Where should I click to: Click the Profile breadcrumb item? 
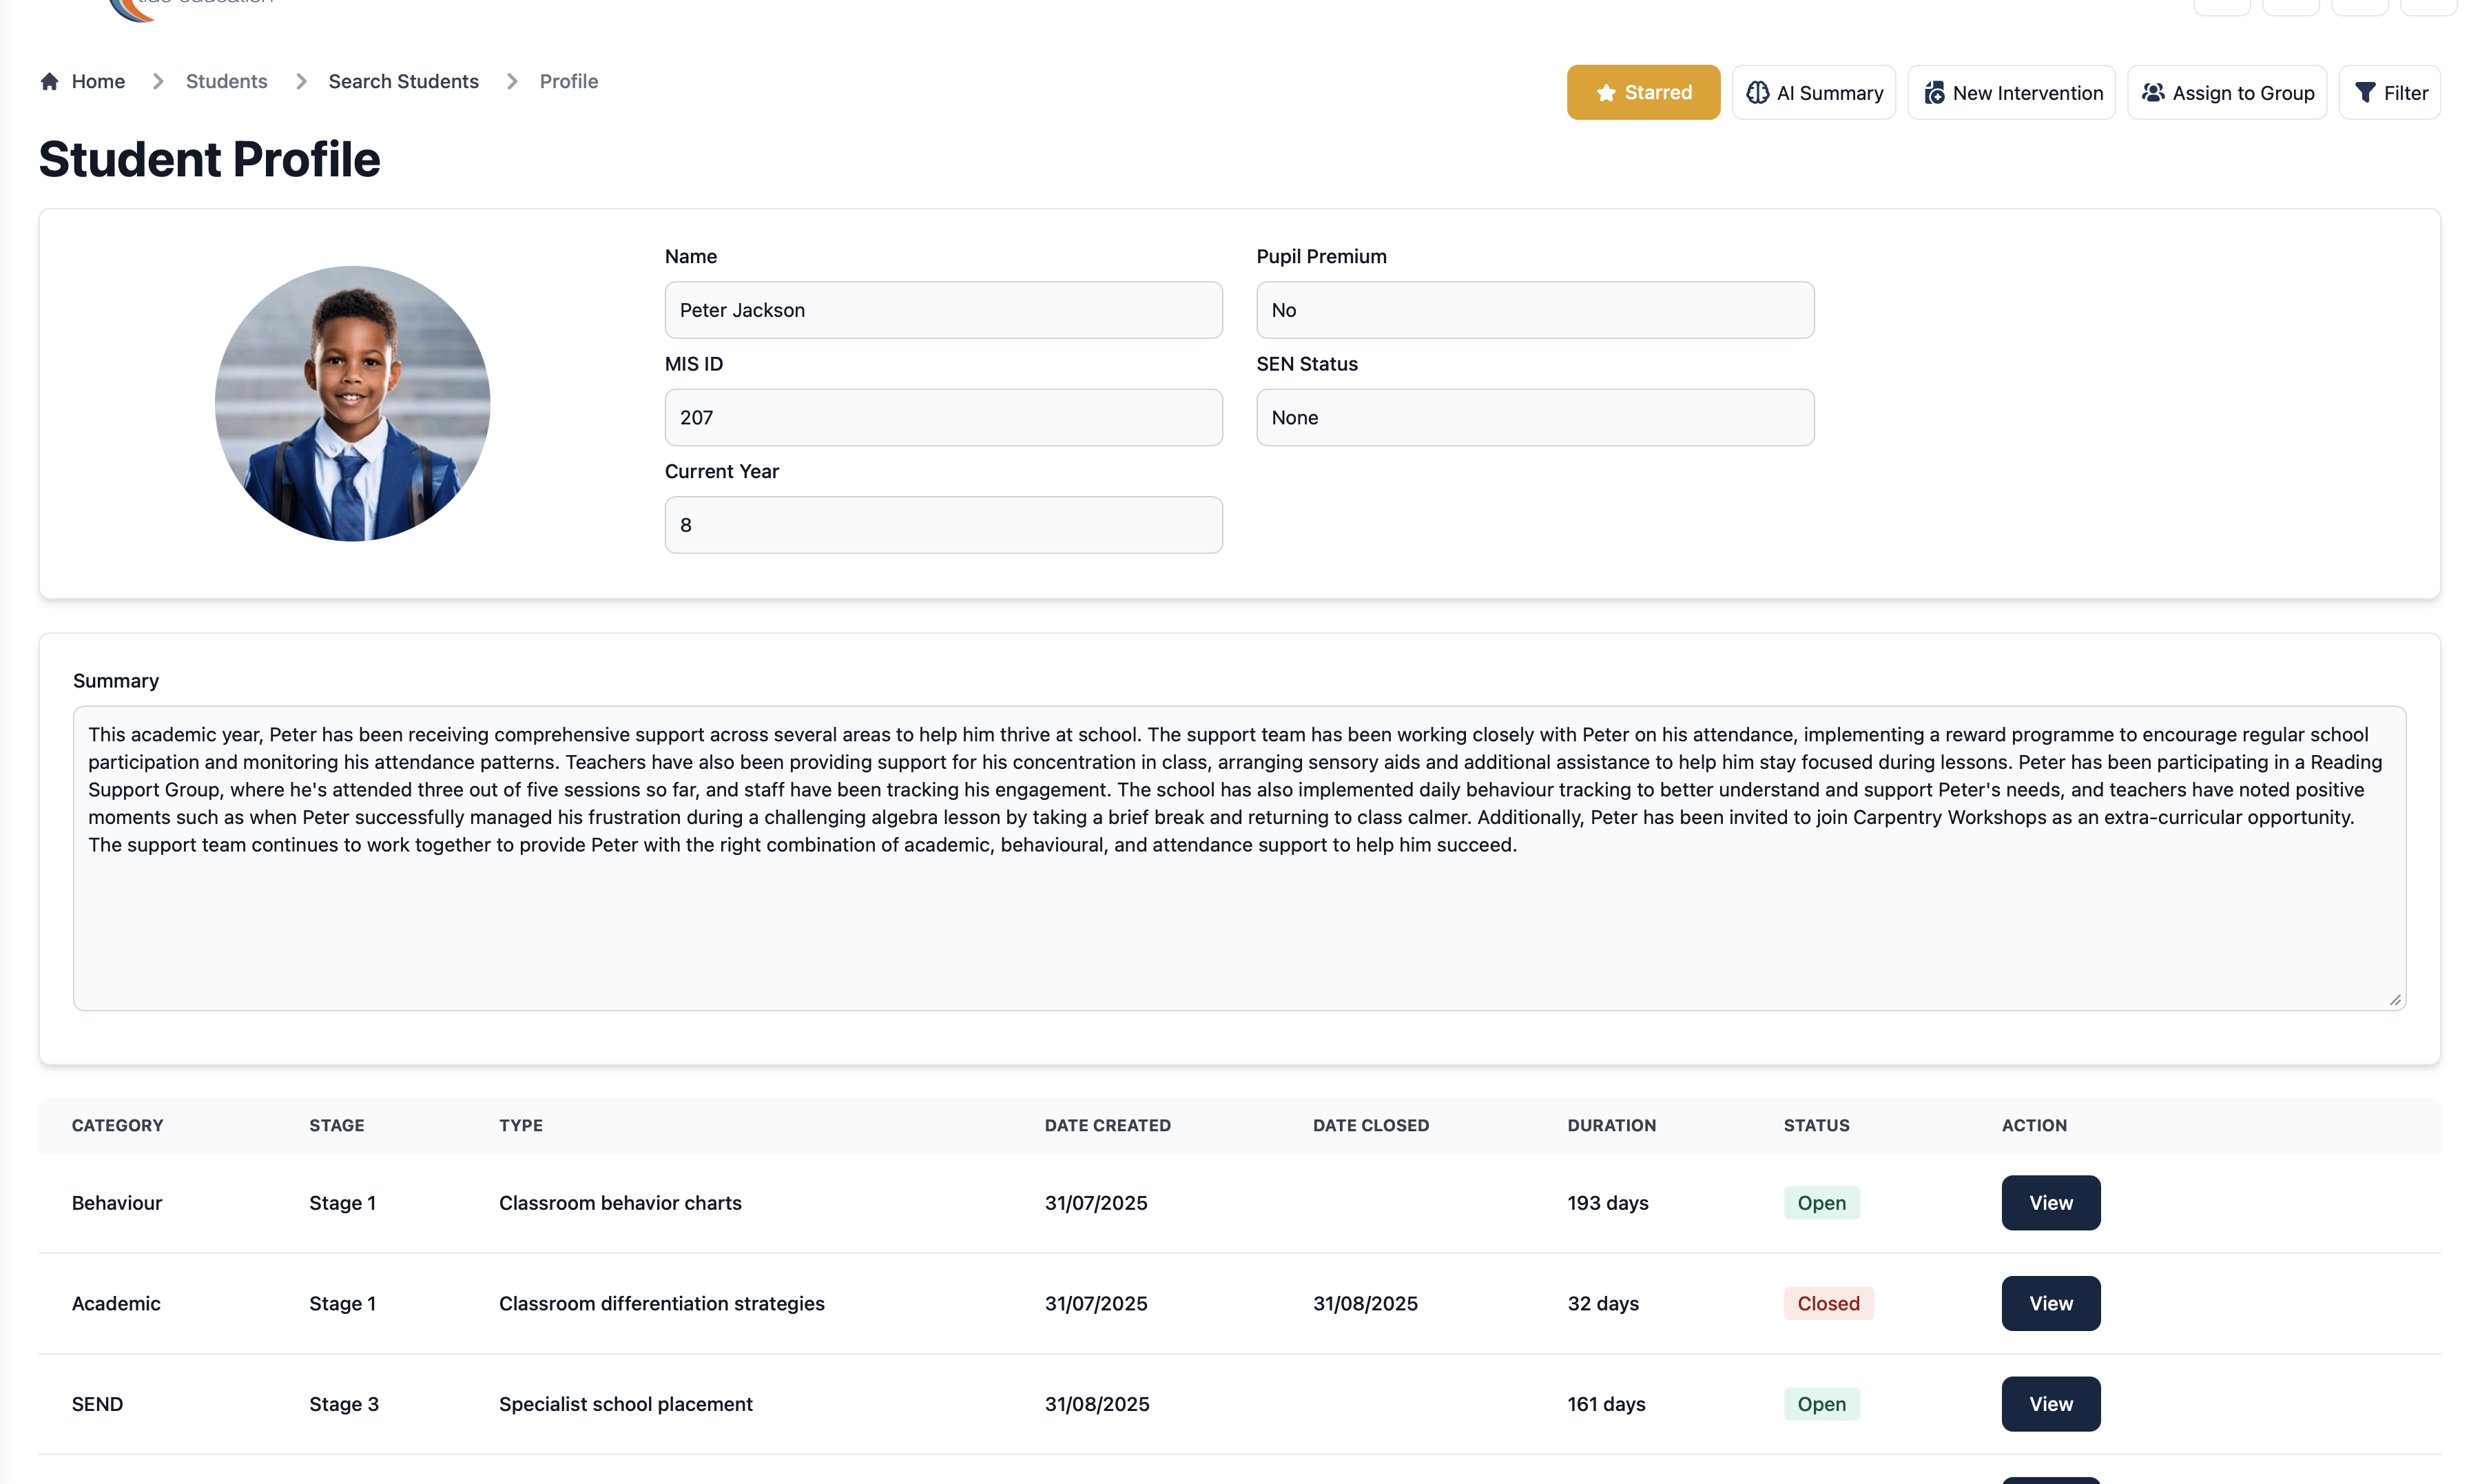pos(568,82)
